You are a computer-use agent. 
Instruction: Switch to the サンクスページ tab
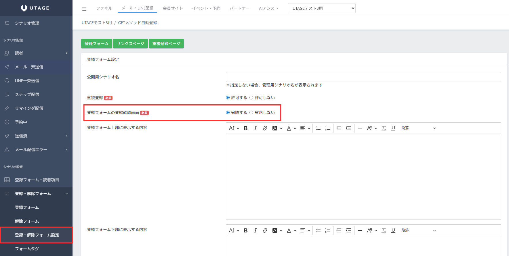coord(130,44)
